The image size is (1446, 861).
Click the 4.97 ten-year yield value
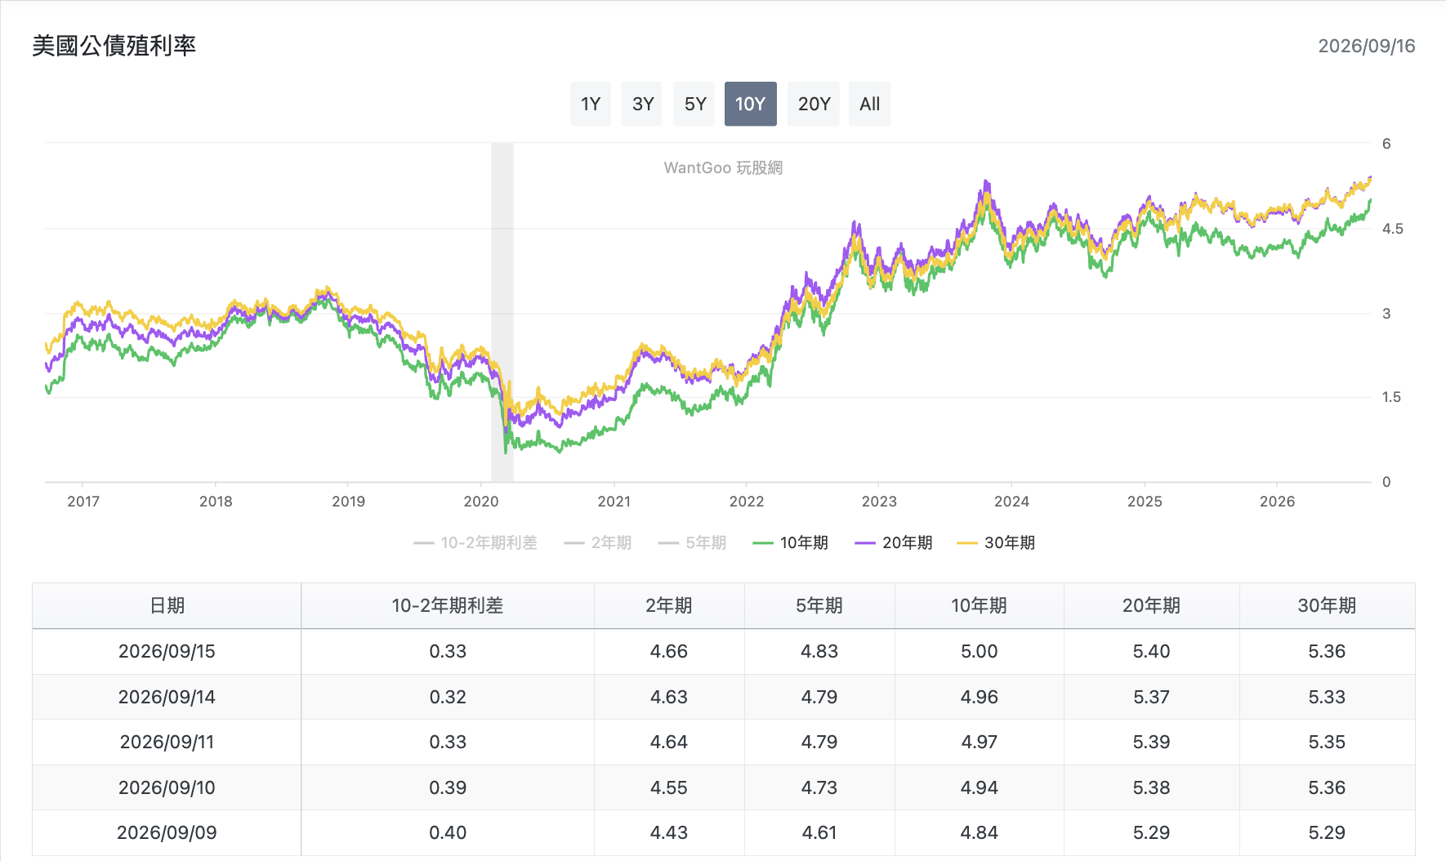pos(979,742)
